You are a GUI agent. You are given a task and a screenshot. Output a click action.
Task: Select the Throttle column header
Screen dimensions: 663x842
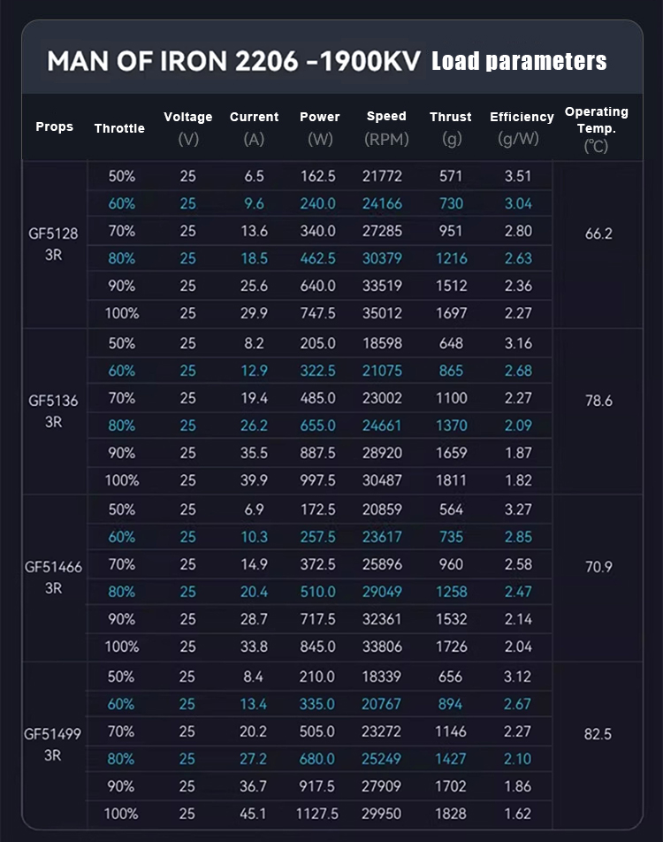[119, 128]
